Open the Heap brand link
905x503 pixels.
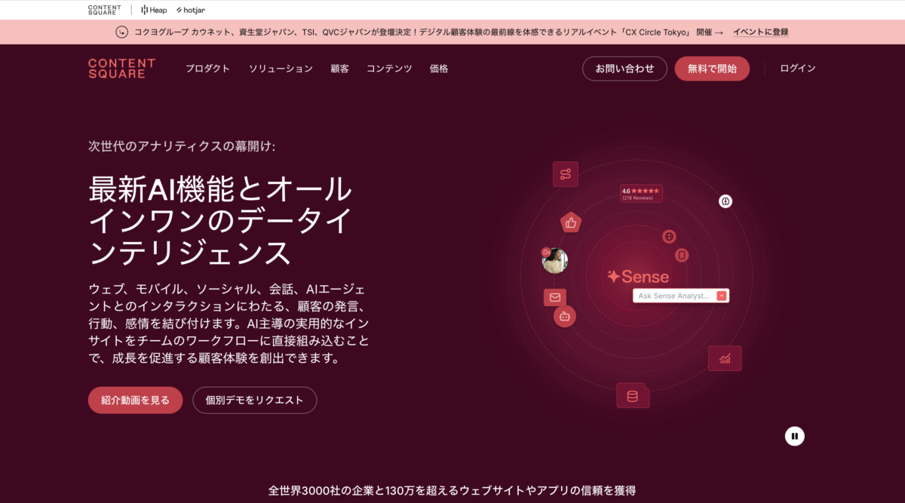(x=154, y=10)
